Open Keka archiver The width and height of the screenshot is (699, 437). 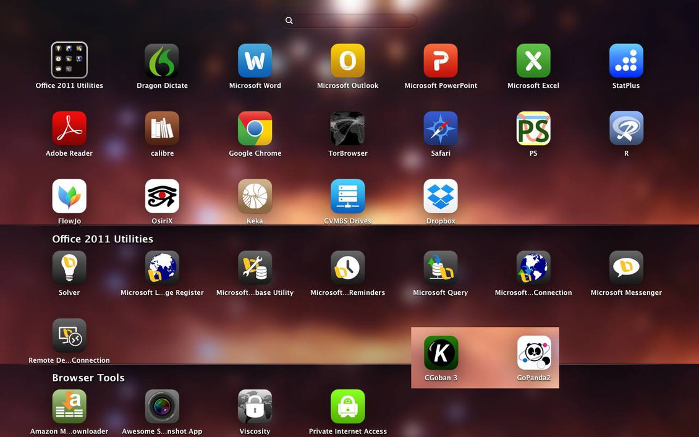tap(255, 196)
